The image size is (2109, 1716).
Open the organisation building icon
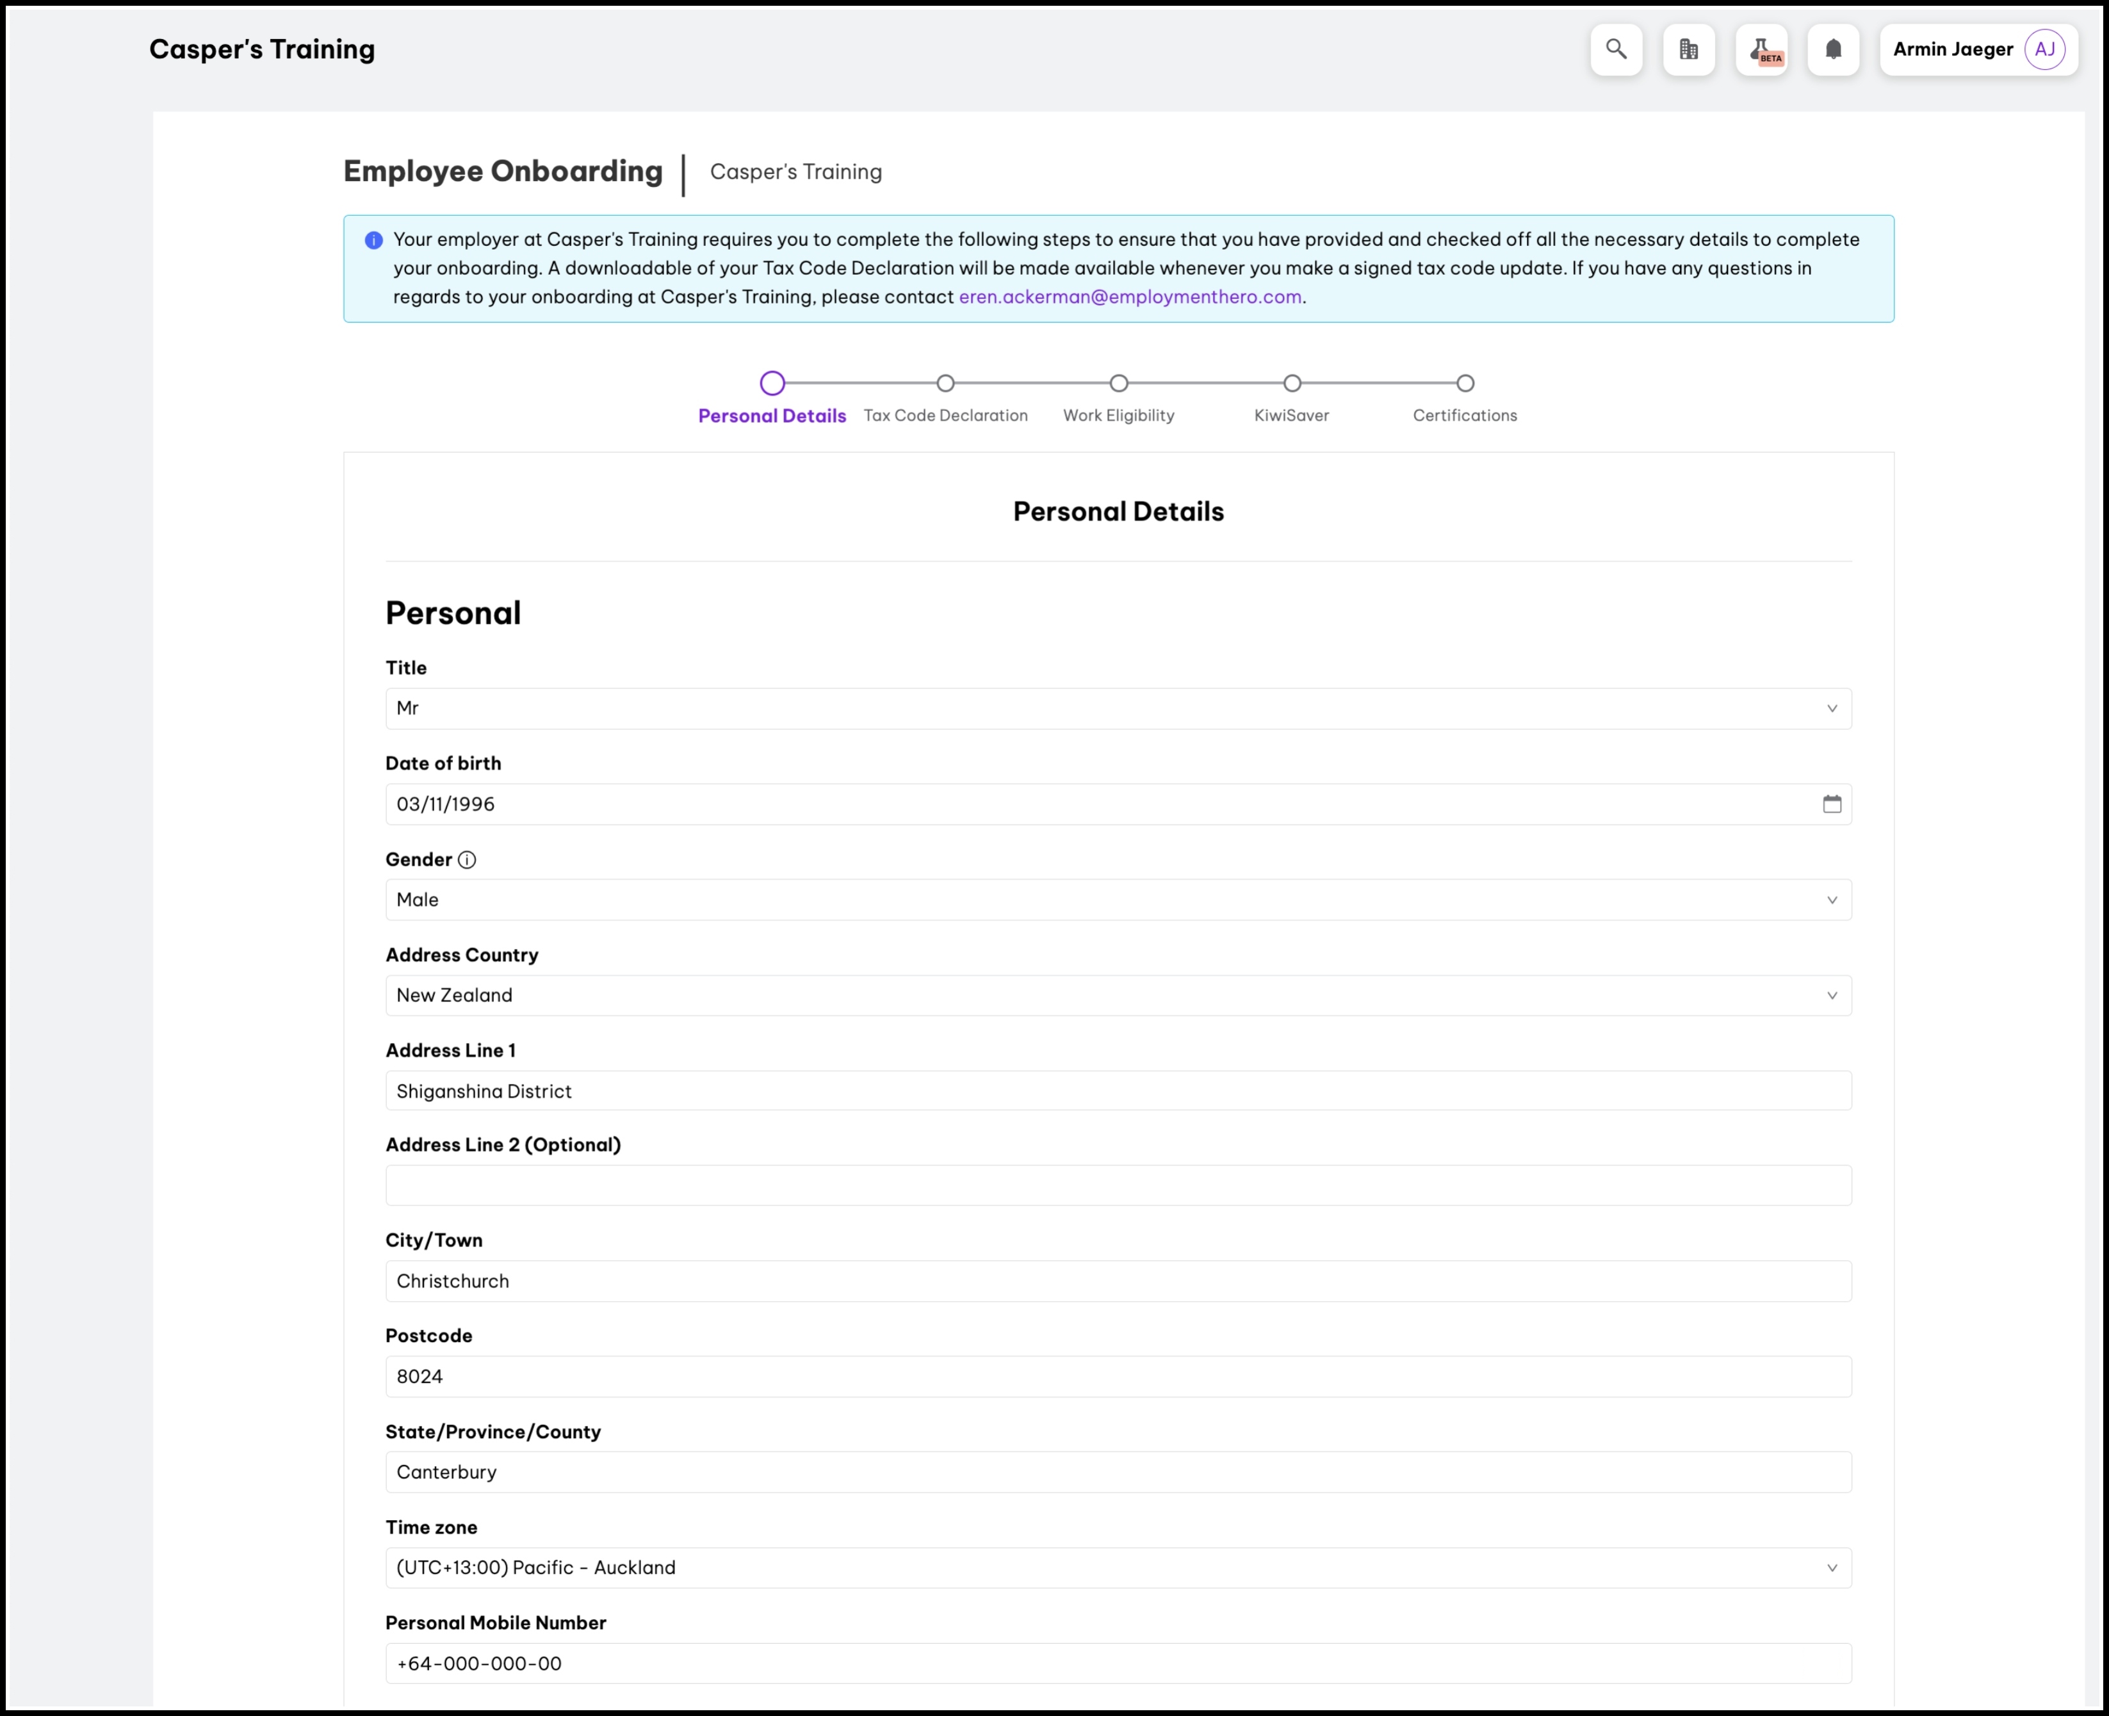(1688, 49)
